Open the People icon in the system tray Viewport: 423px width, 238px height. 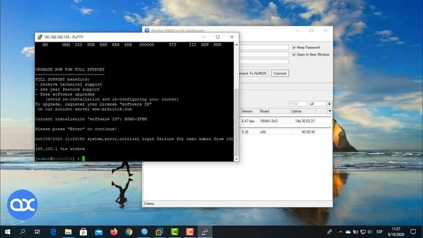pyautogui.click(x=330, y=231)
